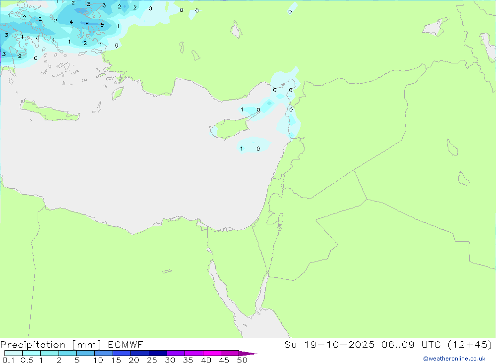This screenshot has height=363, width=496.
Task: Select the 2–5 mm legend color block
Action: [x=67, y=353]
